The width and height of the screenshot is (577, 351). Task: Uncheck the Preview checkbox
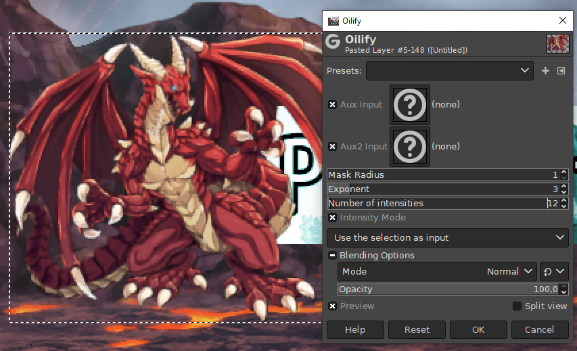(332, 306)
